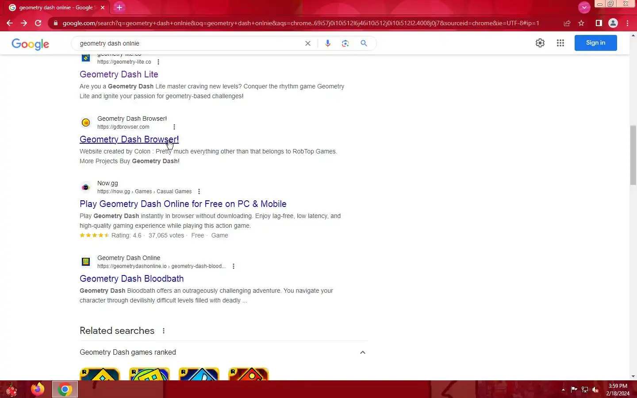The width and height of the screenshot is (637, 398).
Task: Click the Geometry Dash Online site name
Action: pos(129,258)
